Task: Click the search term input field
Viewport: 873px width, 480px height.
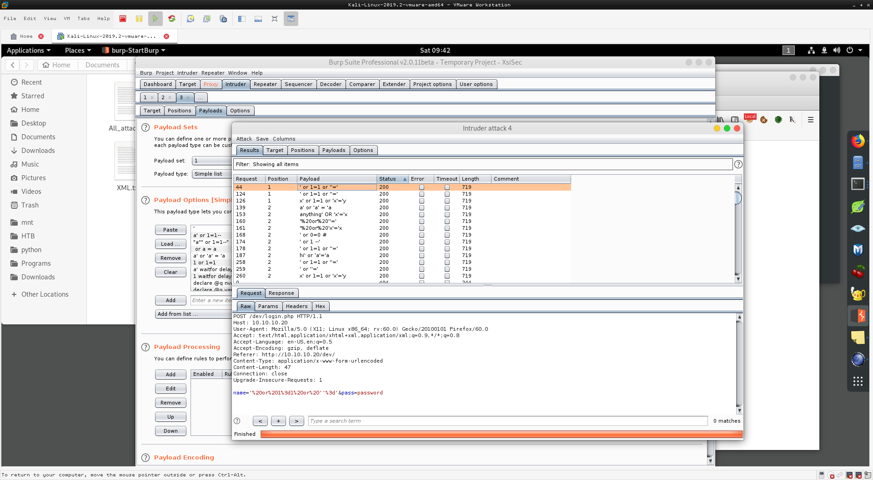Action: (508, 421)
